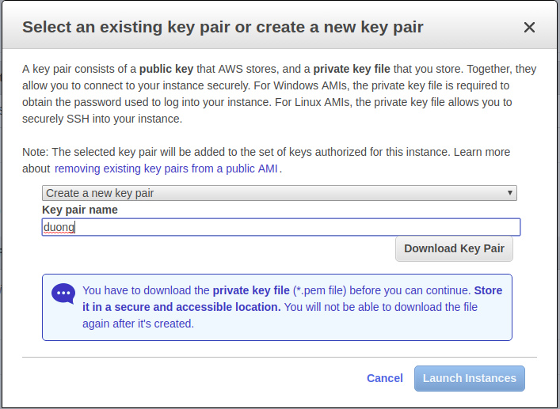This screenshot has width=560, height=409.
Task: Click the speech bubble info icon
Action: coord(63,293)
